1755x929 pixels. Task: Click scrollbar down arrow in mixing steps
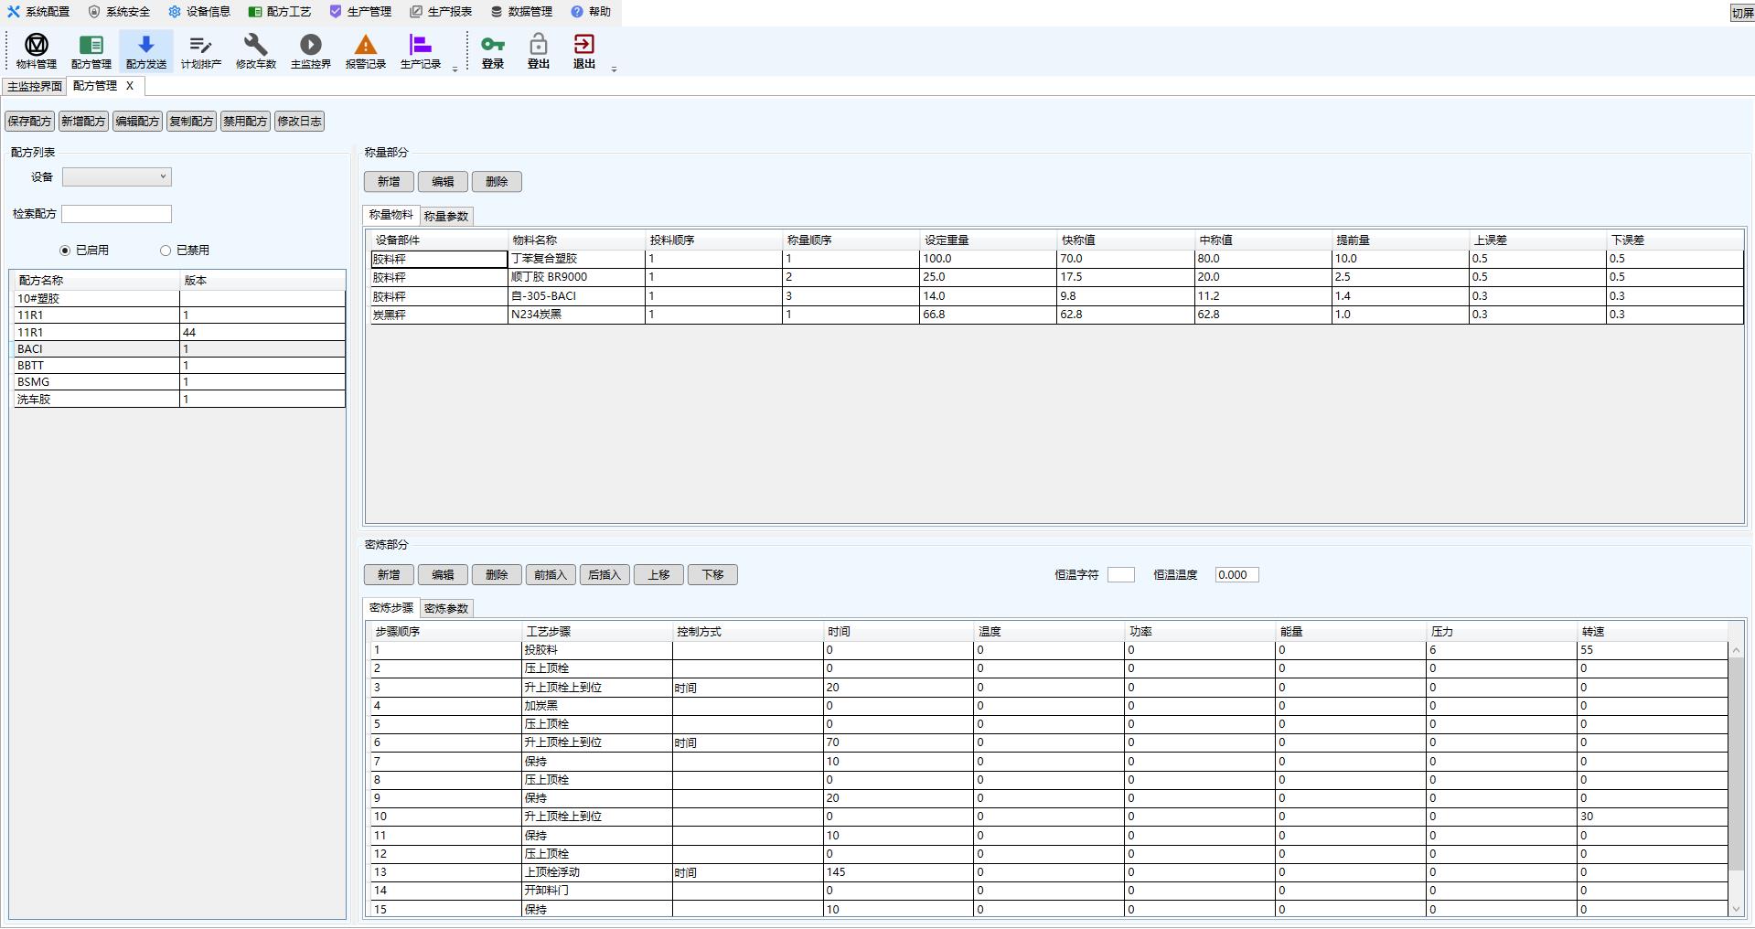point(1736,909)
